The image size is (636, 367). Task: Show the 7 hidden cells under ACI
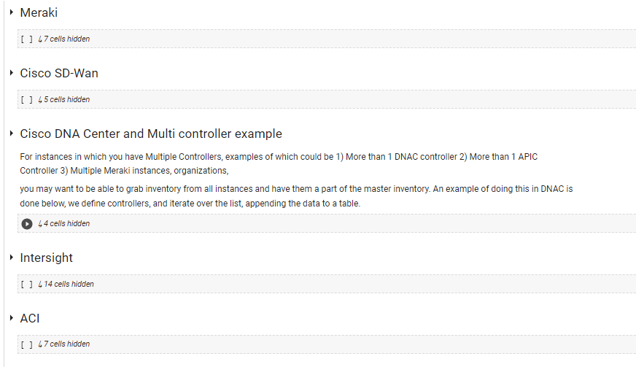(x=66, y=344)
